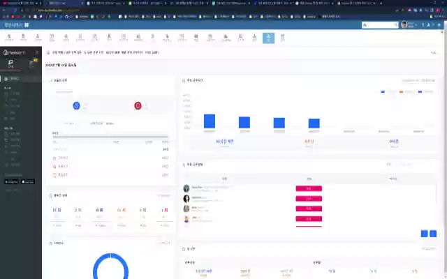Toggle the orange legend swatch in weekly chart

(x=401, y=91)
